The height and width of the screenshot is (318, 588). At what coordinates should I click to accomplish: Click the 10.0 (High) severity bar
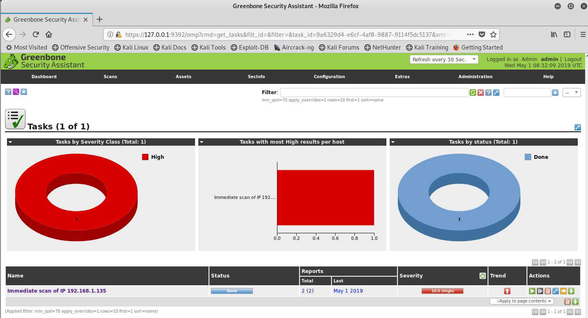[x=443, y=291]
